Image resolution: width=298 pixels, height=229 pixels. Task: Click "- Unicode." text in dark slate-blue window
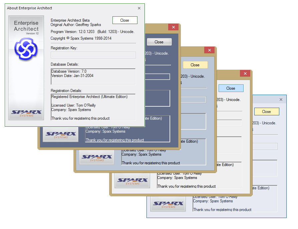pyautogui.click(x=161, y=53)
